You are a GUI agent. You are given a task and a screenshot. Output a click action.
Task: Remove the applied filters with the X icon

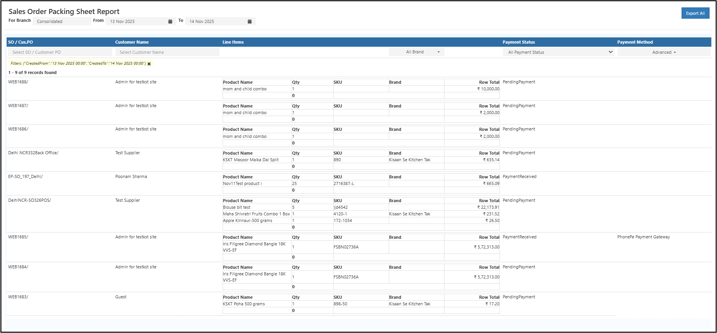coord(149,63)
